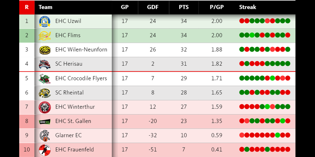Image resolution: width=315 pixels, height=157 pixels.
Task: Click the EHC Uzwil team logo
Action: click(45, 21)
